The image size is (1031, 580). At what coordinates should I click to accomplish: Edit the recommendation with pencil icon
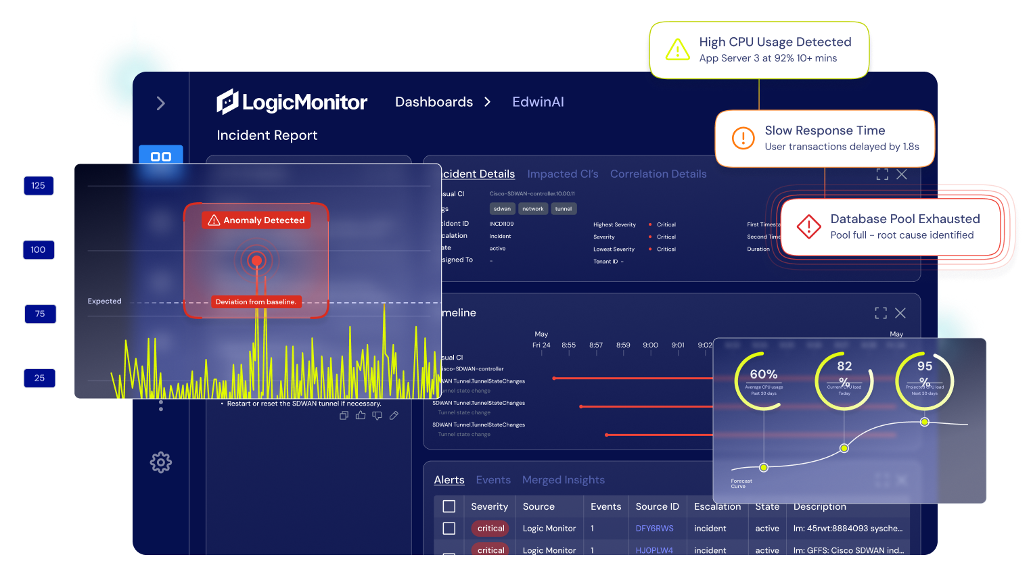pos(394,416)
